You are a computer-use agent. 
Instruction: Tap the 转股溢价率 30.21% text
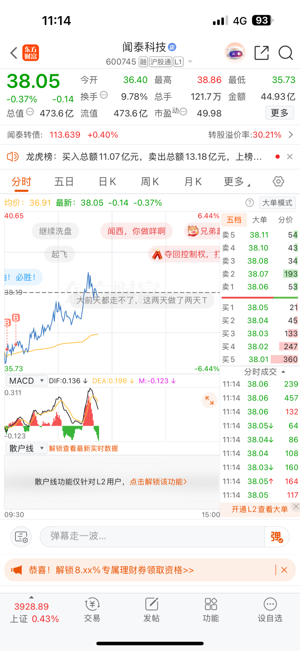245,135
